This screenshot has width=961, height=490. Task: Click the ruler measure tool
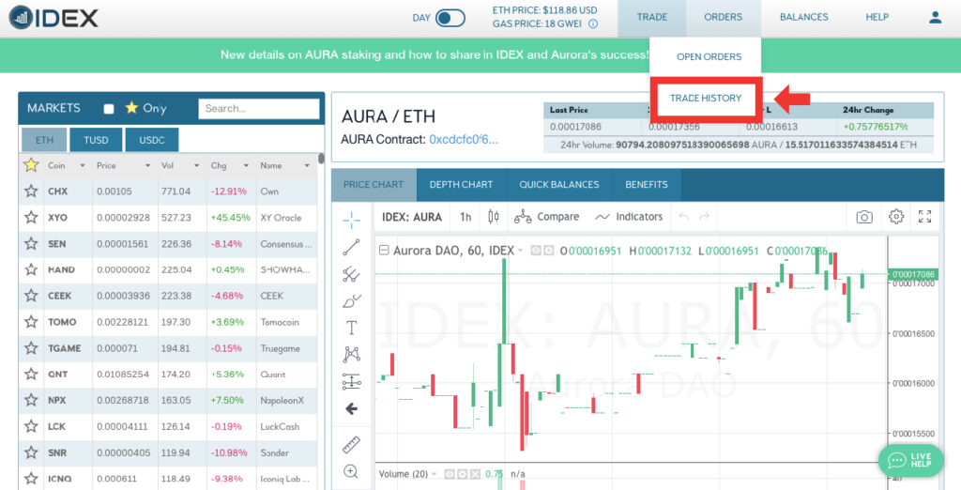click(351, 443)
